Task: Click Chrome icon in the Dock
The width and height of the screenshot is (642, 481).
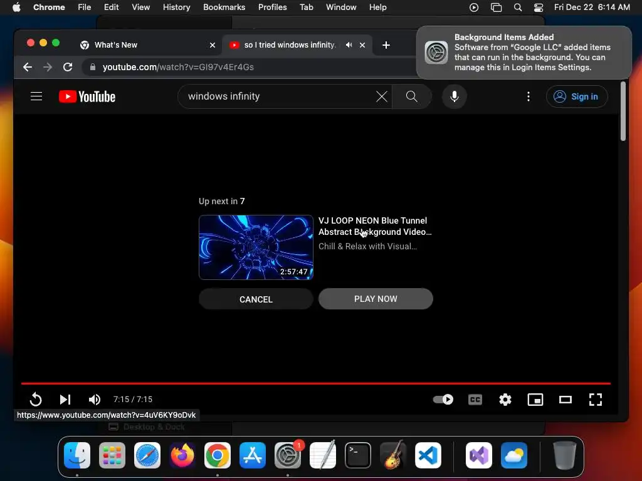Action: [x=218, y=455]
